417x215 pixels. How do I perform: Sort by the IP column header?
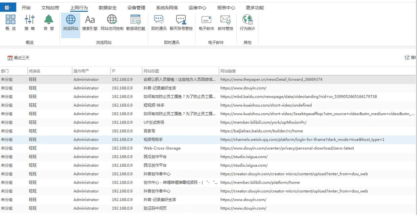coord(126,71)
